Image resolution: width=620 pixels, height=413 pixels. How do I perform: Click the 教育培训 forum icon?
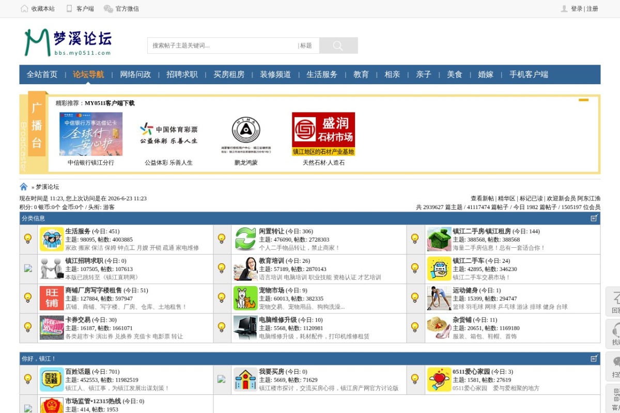click(245, 269)
